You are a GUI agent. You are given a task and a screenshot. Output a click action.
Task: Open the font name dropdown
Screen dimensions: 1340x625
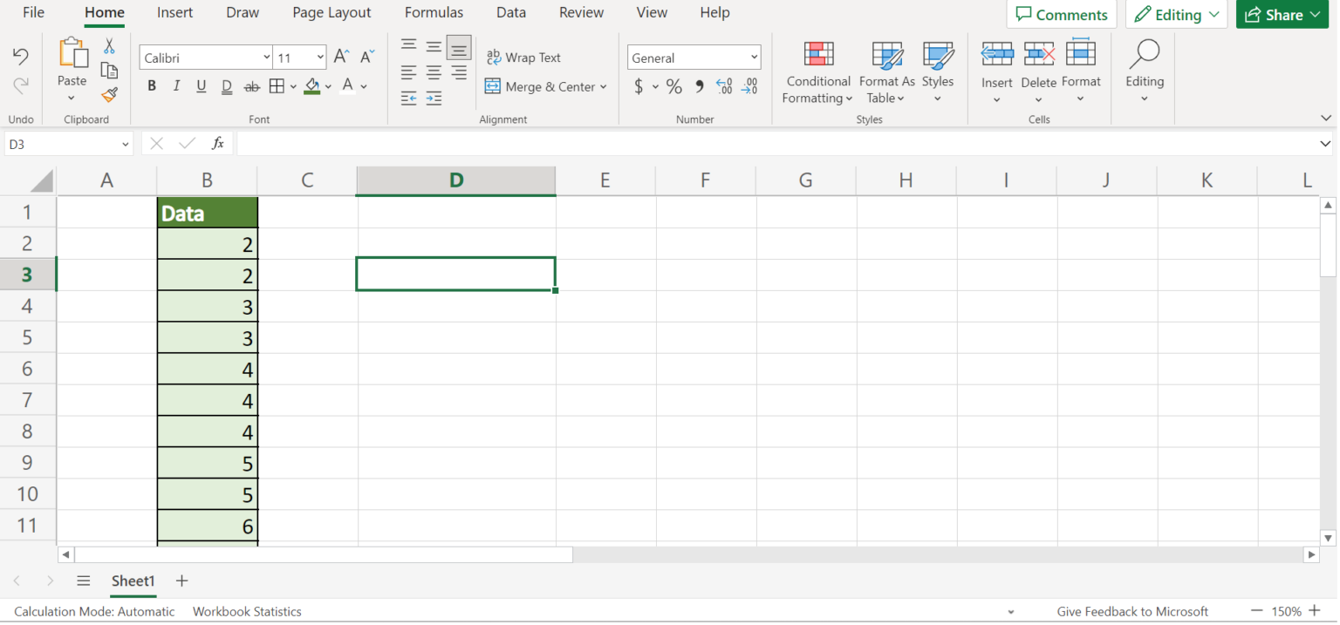(x=266, y=57)
